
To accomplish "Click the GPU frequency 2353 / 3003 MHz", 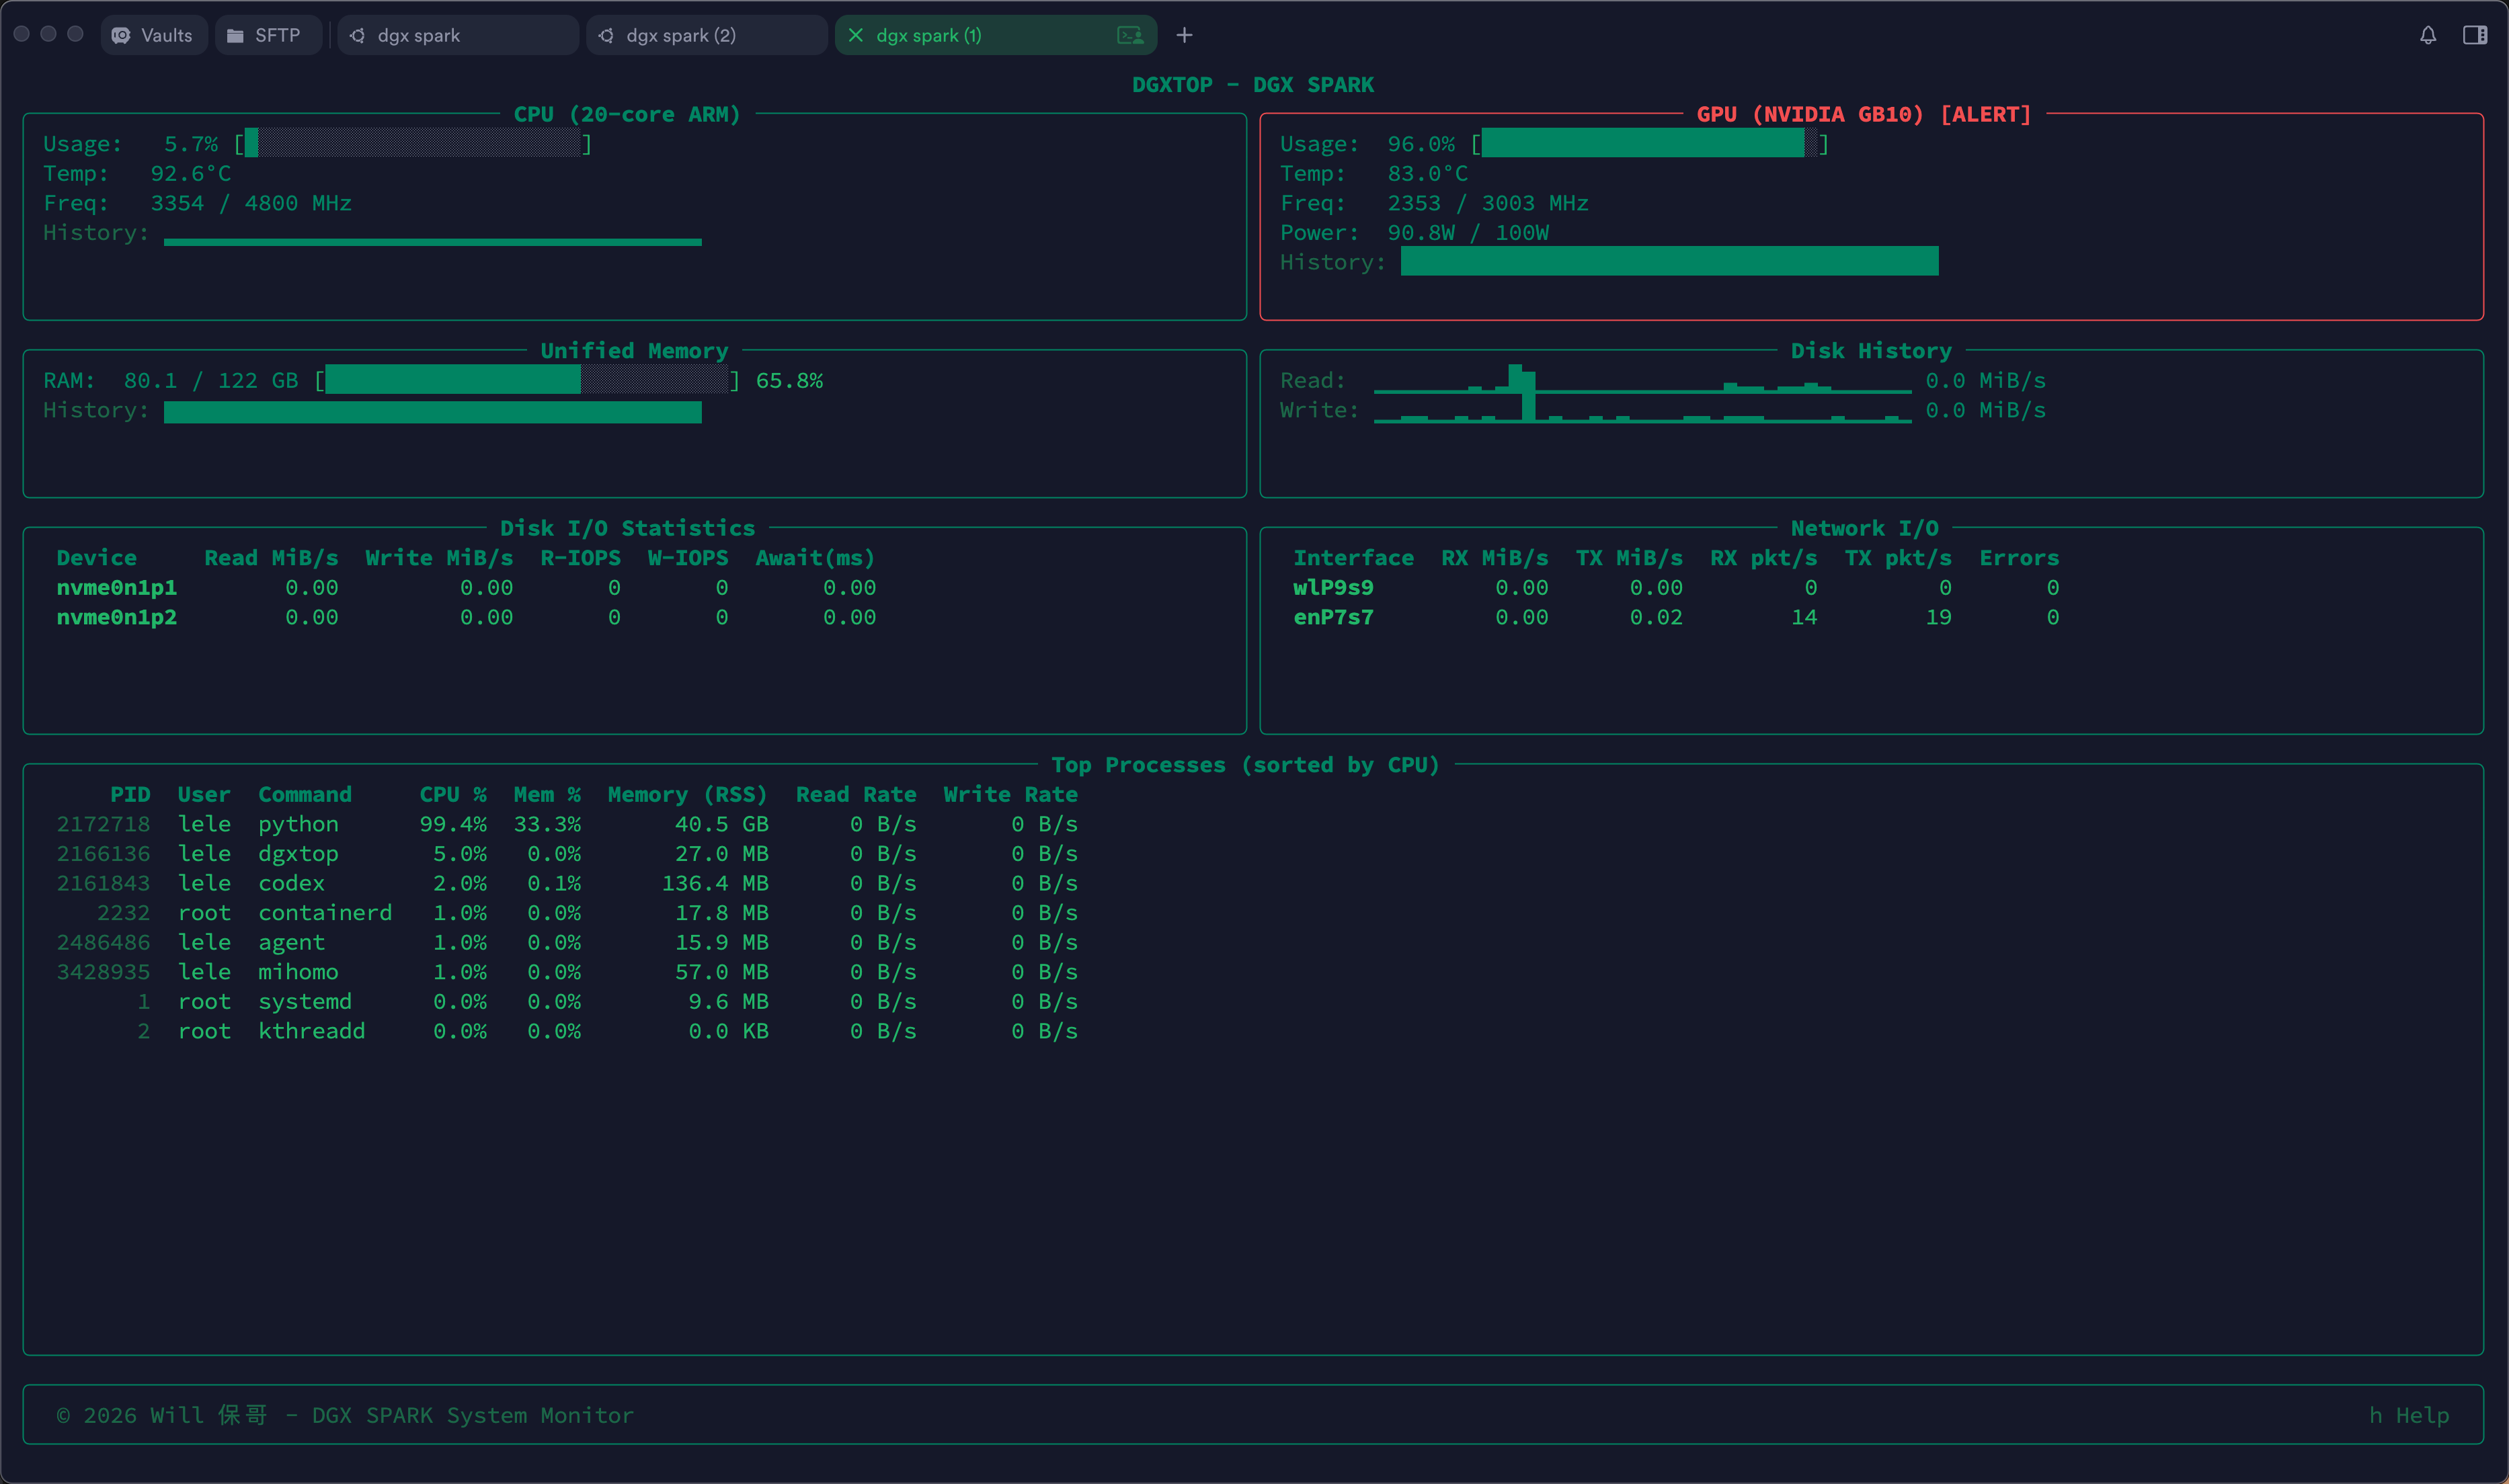I will [x=1488, y=203].
